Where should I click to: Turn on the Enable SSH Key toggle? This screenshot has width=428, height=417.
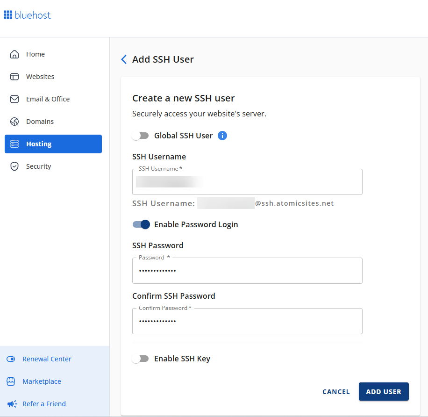pos(140,359)
